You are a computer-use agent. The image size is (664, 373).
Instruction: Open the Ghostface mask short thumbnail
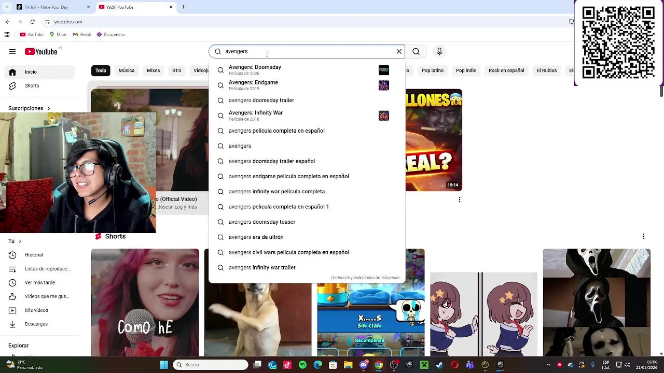coord(597,303)
